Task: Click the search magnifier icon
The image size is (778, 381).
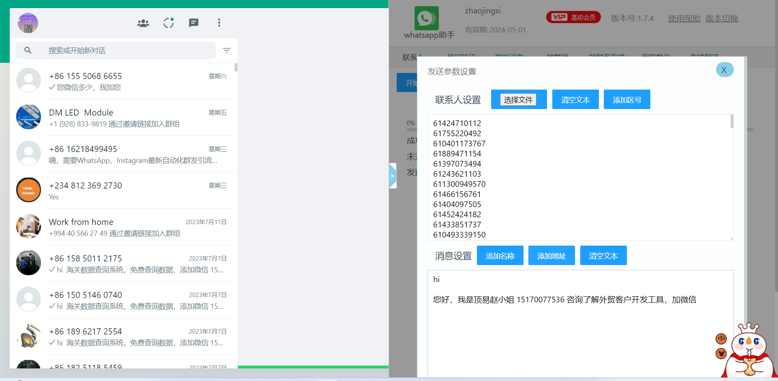Action: 28,51
